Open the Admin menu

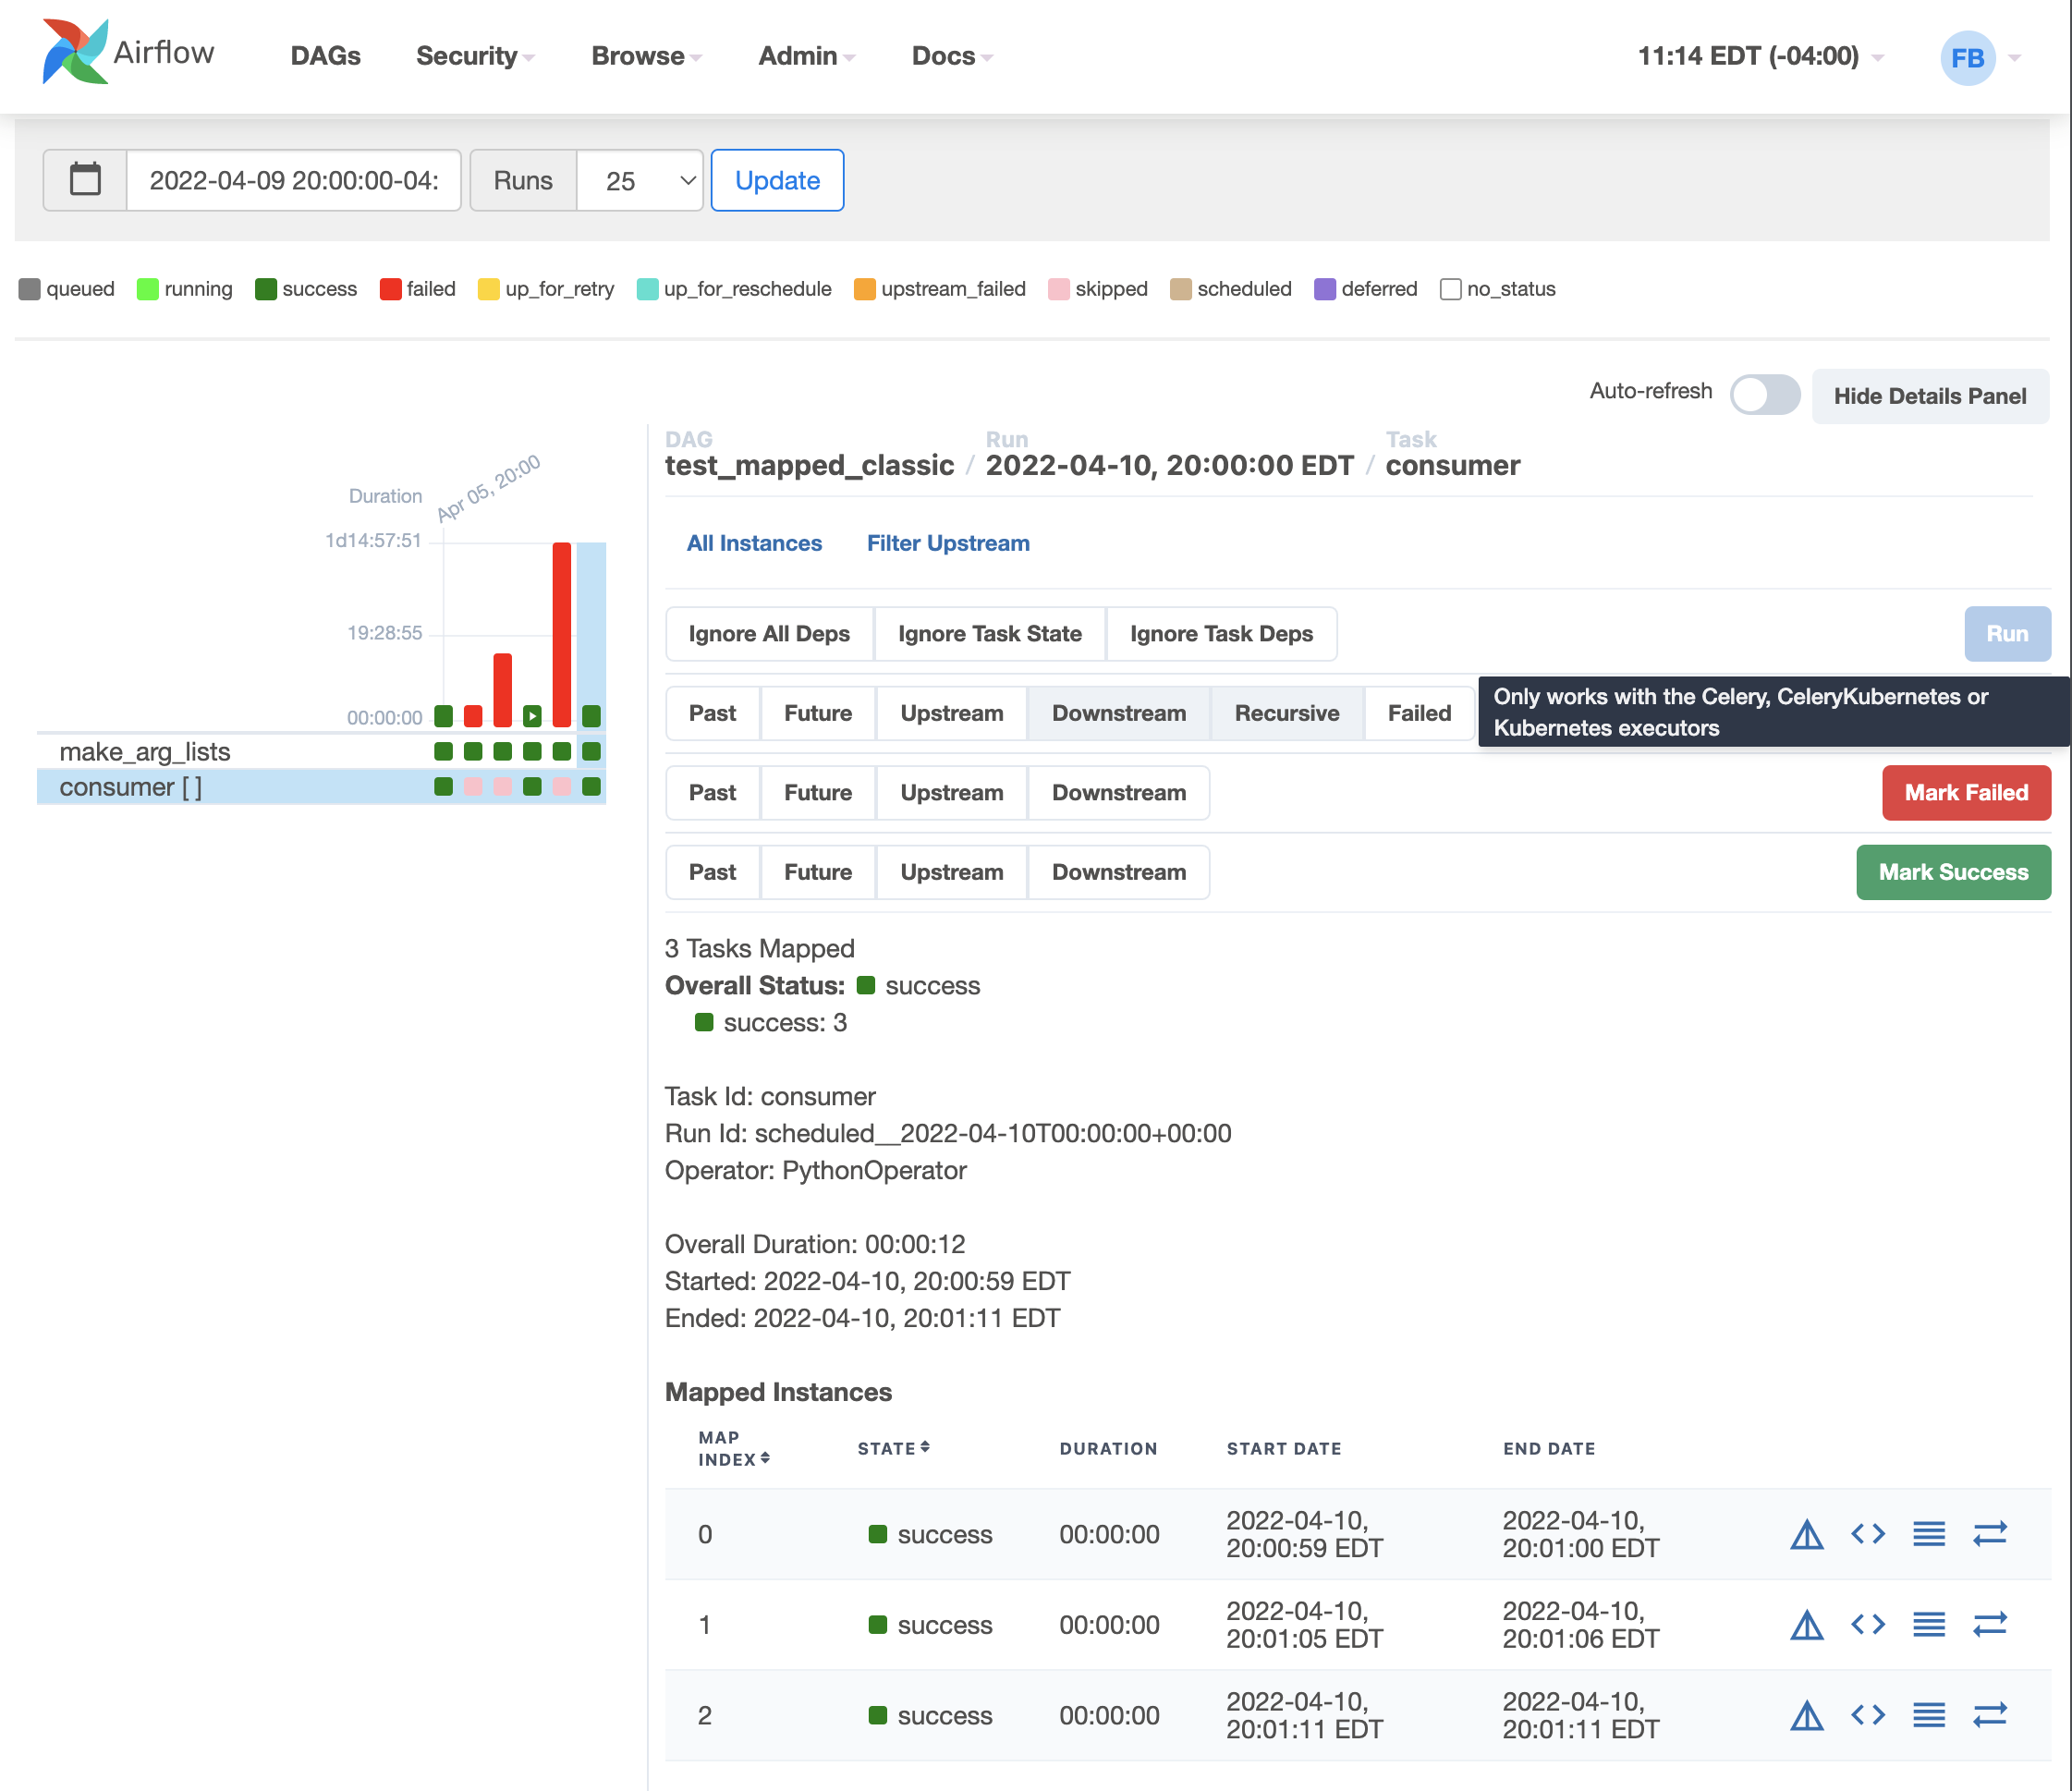pos(806,56)
